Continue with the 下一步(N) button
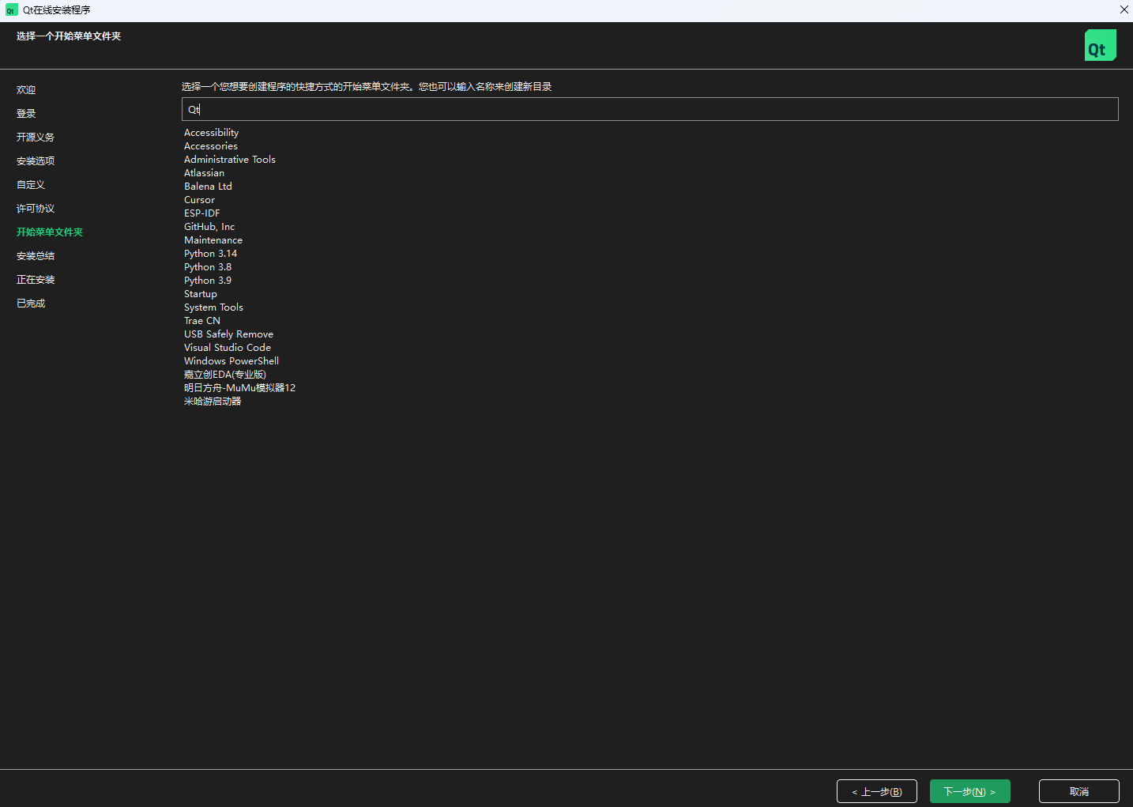Viewport: 1133px width, 807px height. click(970, 791)
